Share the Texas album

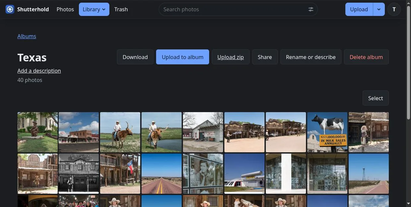pyautogui.click(x=265, y=57)
